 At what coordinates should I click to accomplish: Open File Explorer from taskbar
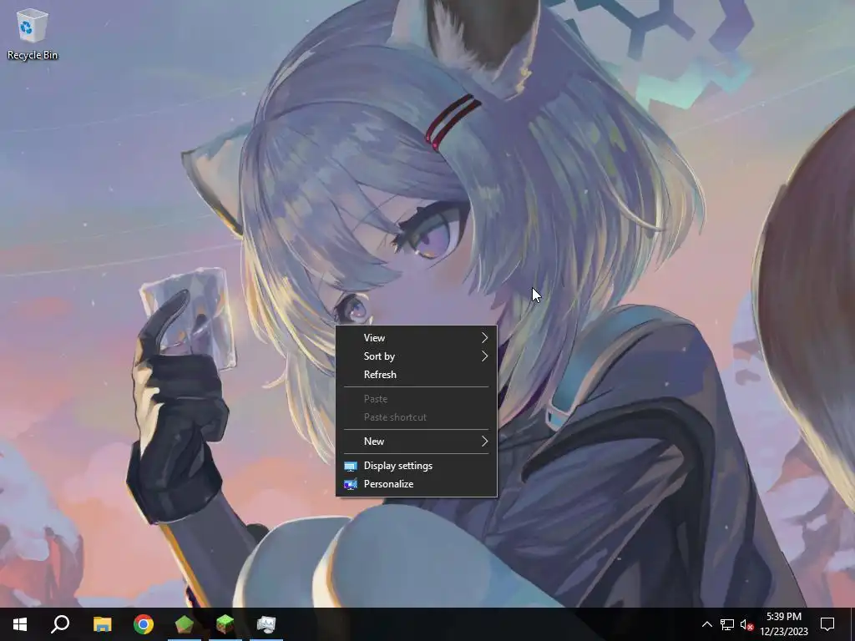click(102, 624)
